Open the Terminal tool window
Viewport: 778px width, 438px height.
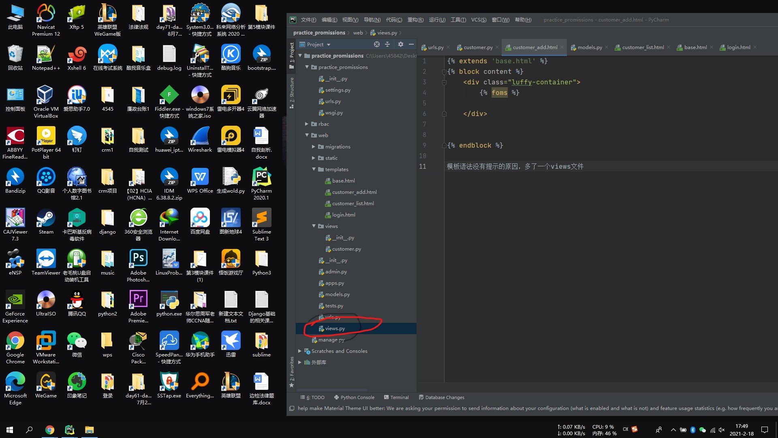point(396,397)
